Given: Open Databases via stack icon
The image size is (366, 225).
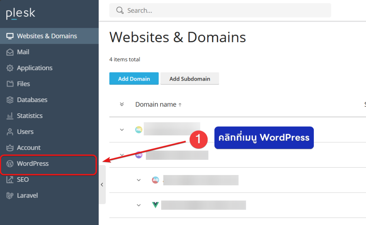Looking at the screenshot, I should coord(10,100).
